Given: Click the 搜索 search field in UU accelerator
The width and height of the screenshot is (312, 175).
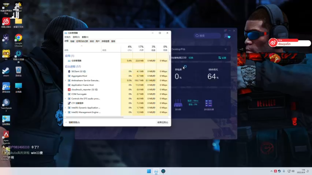Looking at the screenshot, I should click(x=207, y=36).
